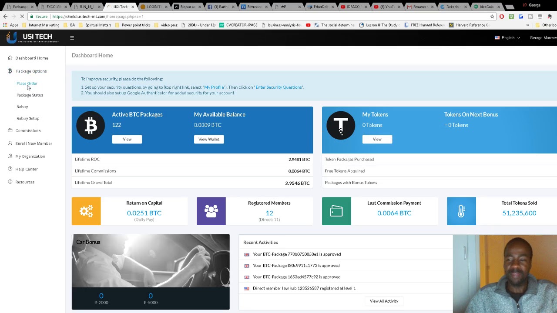Viewport: 557px width, 313px height.
Task: Switch to the LOGIN browser tab
Action: click(154, 7)
